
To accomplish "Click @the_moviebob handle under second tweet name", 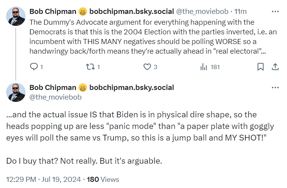I will [55, 97].
